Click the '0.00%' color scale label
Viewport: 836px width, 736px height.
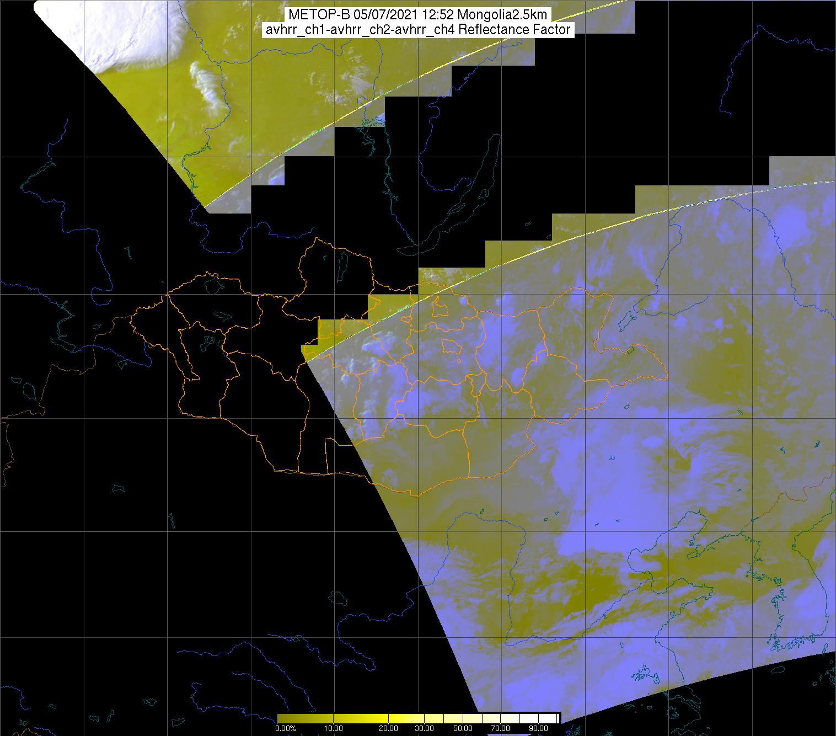[x=285, y=729]
